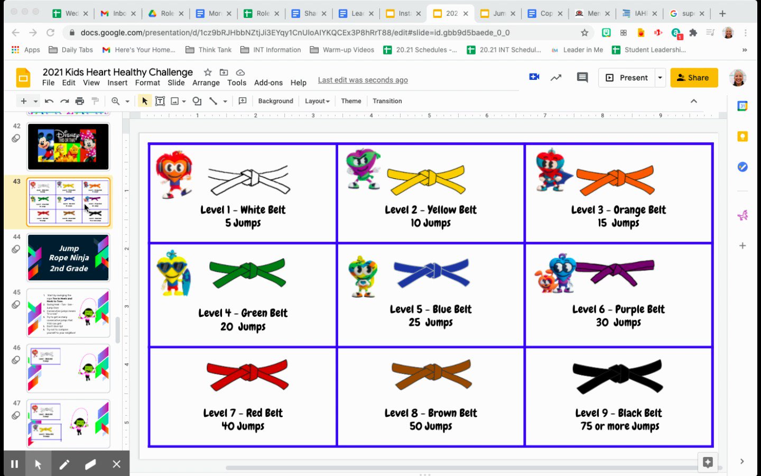Select the Line tool
The height and width of the screenshot is (476, 761).
point(214,100)
